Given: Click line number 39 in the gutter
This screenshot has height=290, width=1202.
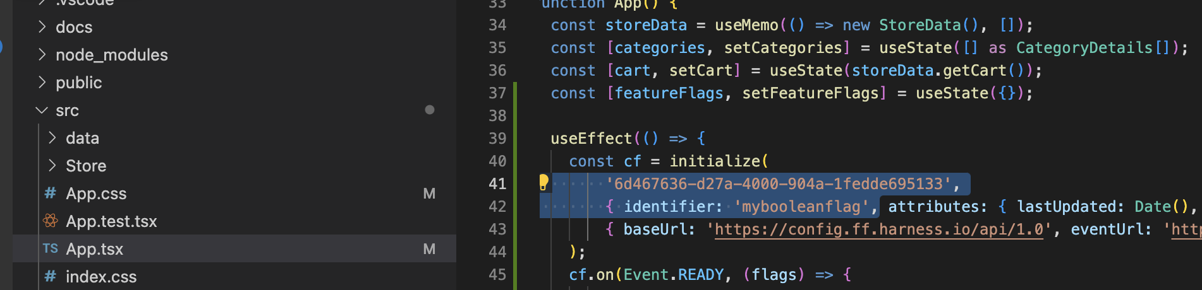Looking at the screenshot, I should coord(497,139).
